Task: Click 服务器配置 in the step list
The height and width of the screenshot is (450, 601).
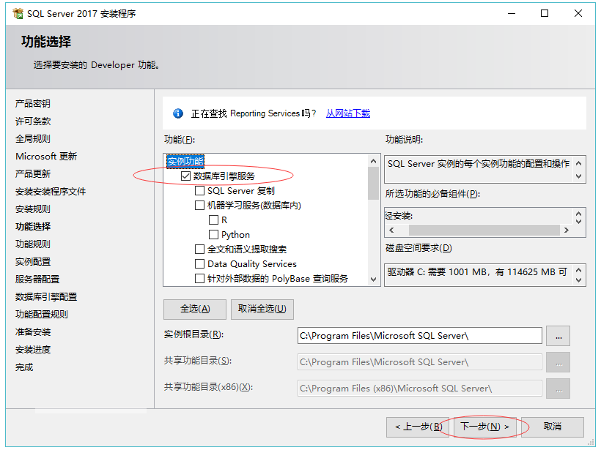Action: (37, 280)
